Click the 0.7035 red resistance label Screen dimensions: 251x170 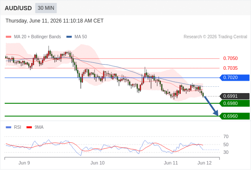[230, 68]
